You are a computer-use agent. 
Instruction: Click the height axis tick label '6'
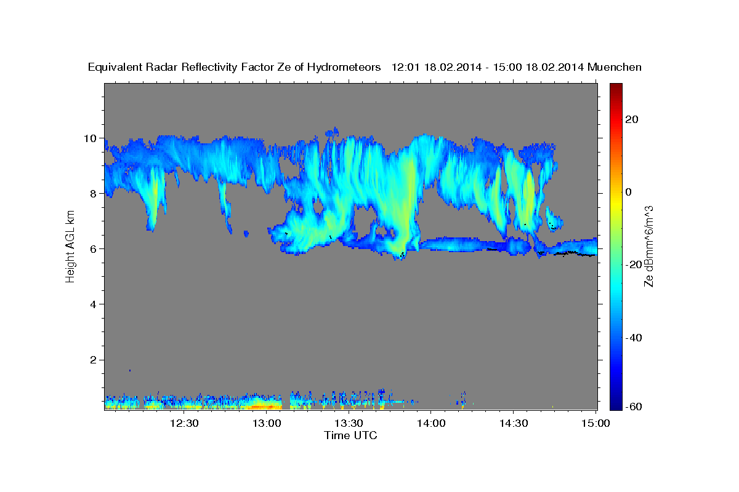pyautogui.click(x=94, y=249)
